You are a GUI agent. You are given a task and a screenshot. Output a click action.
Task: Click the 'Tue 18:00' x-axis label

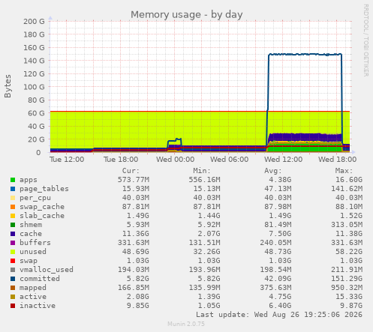pos(121,160)
